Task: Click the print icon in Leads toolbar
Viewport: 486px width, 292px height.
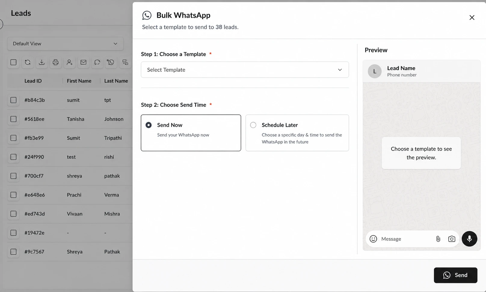Action: [56, 62]
